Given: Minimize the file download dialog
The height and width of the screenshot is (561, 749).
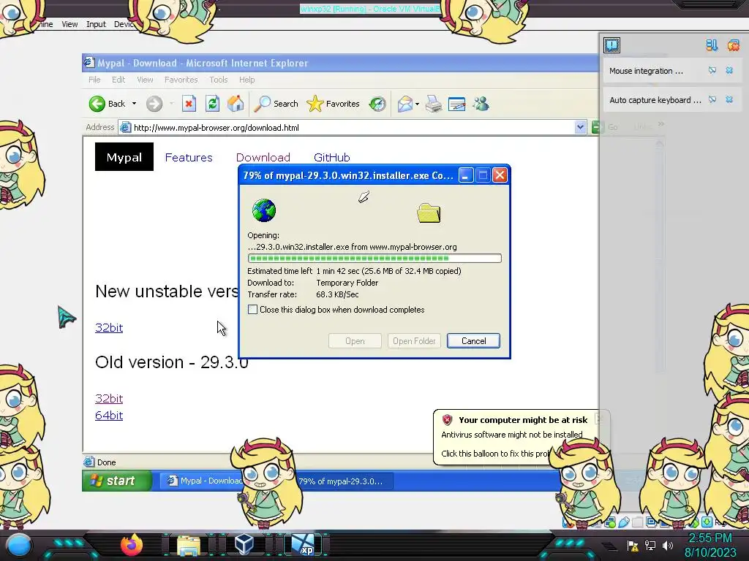Looking at the screenshot, I should [x=466, y=175].
